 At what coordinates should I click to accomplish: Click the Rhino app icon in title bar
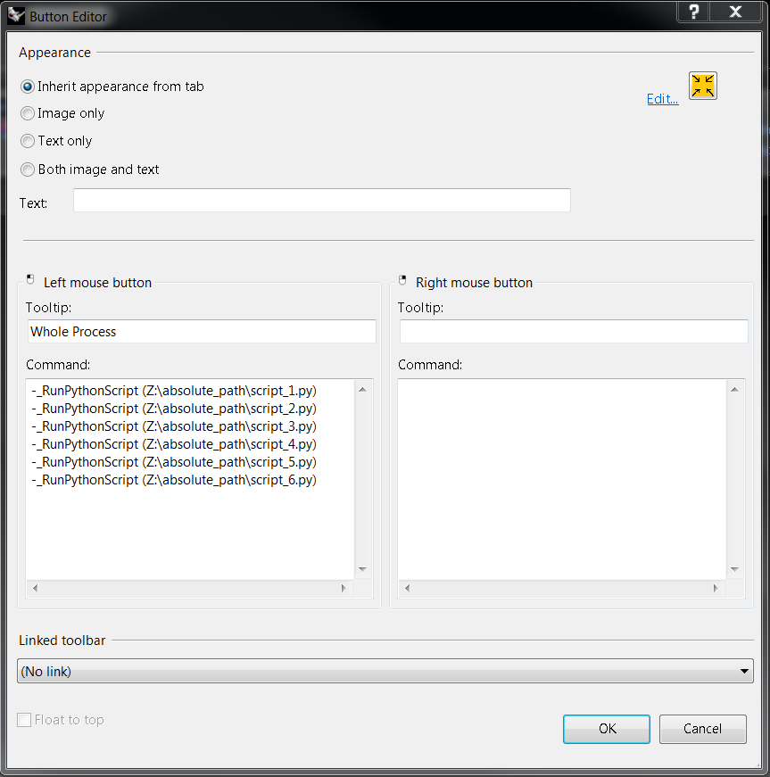coord(16,15)
